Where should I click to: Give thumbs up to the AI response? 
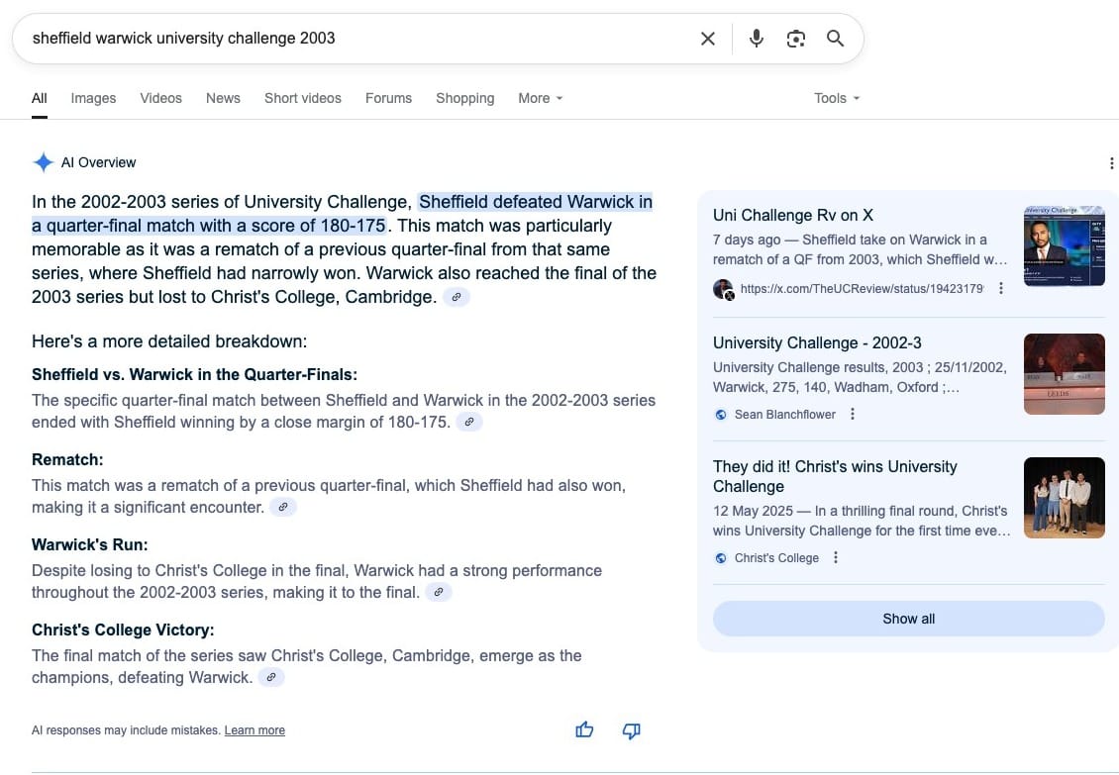point(584,730)
